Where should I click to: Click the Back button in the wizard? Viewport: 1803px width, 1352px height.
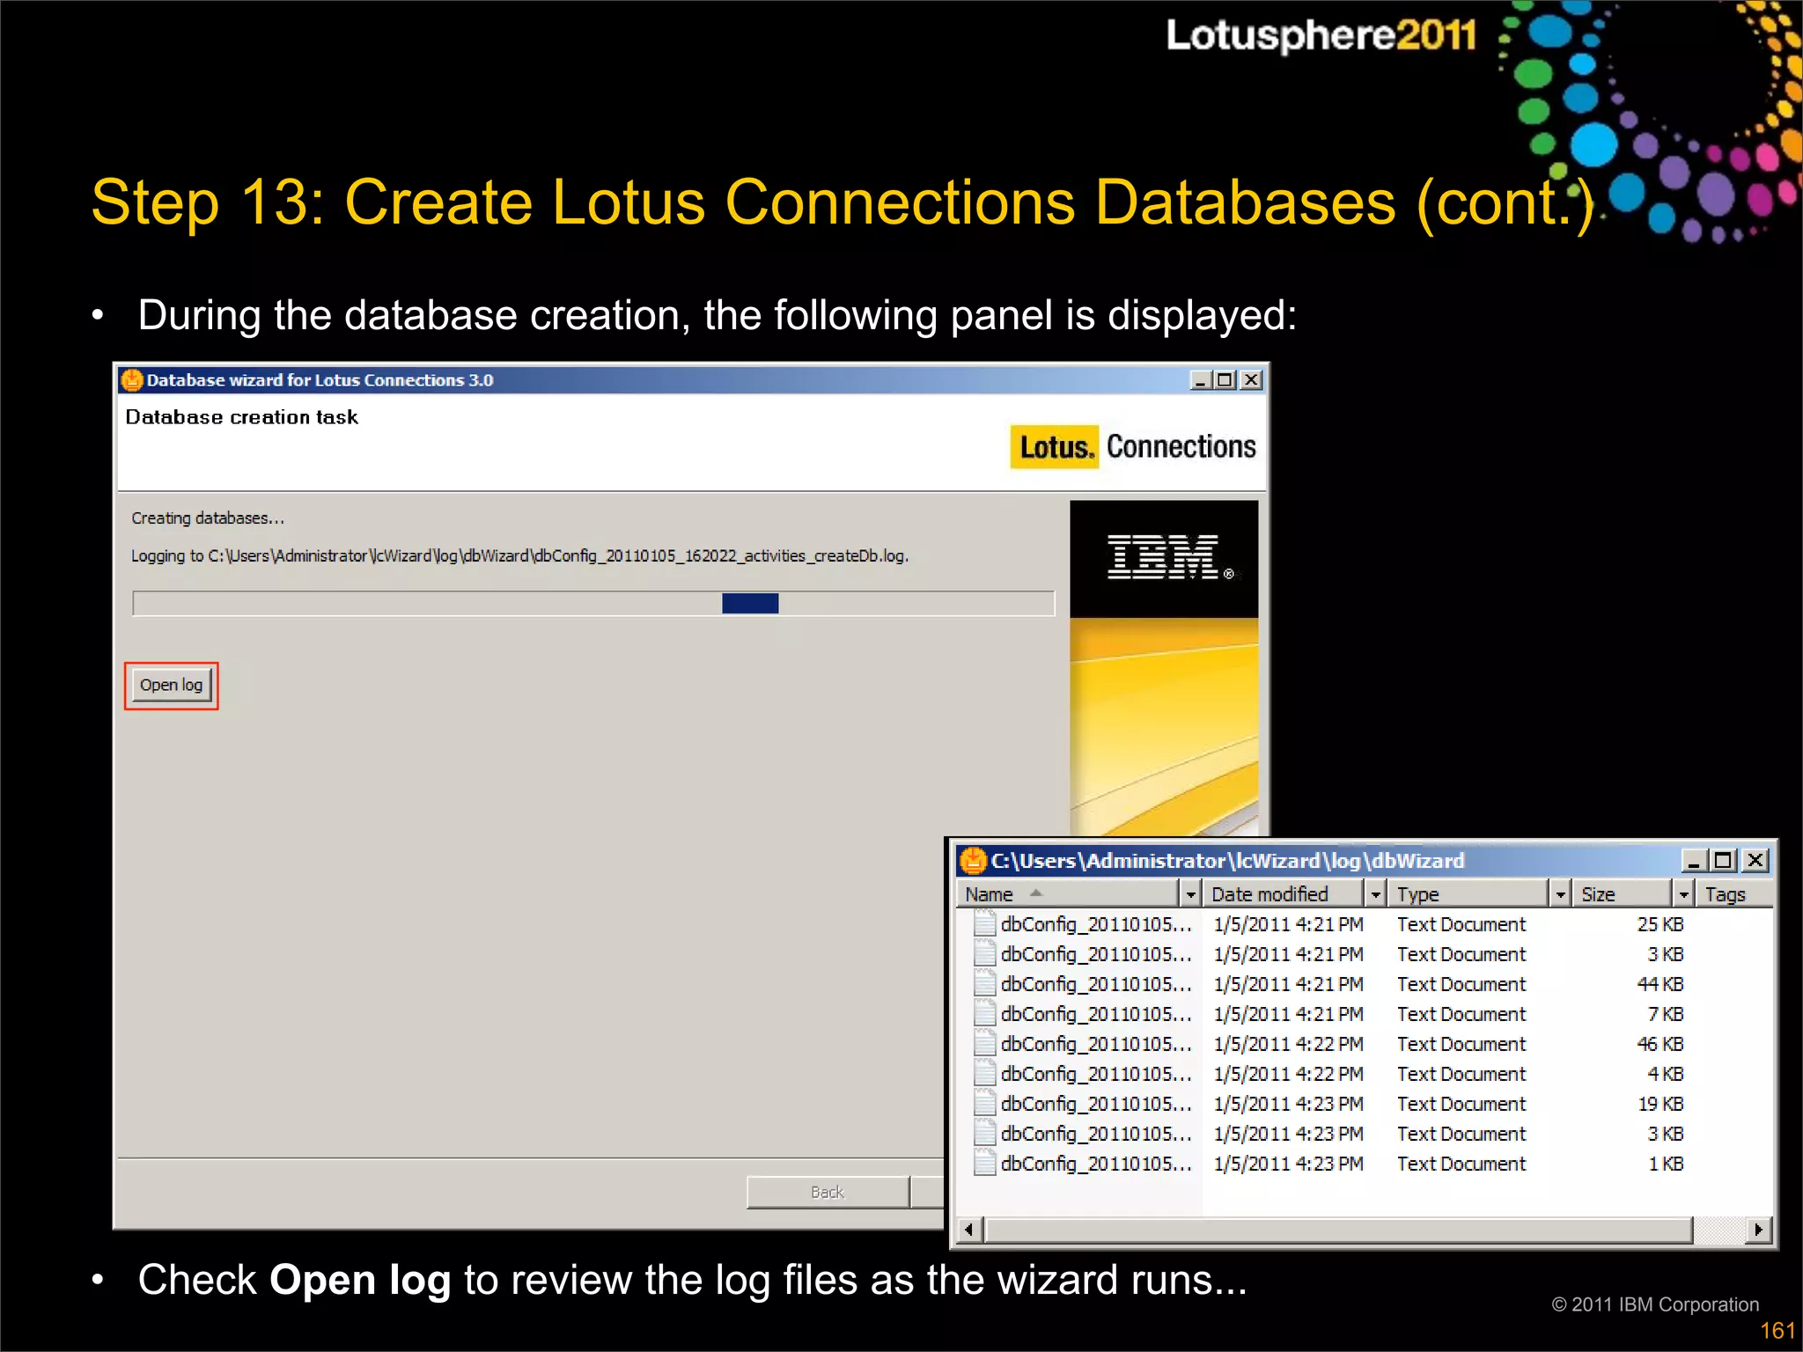pos(827,1192)
